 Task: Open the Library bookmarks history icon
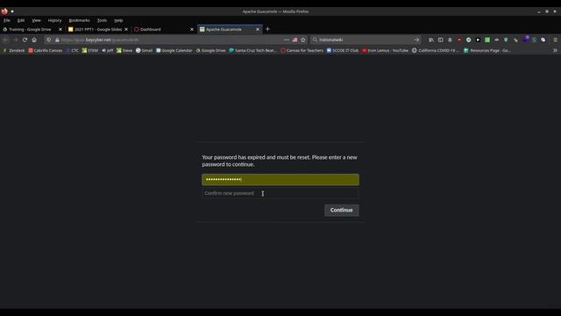(x=431, y=39)
